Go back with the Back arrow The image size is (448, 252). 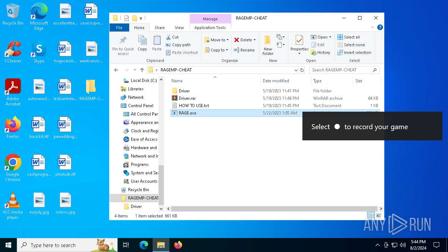[116, 70]
